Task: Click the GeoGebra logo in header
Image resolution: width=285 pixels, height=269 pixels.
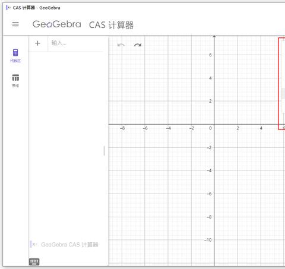Action: coord(57,24)
